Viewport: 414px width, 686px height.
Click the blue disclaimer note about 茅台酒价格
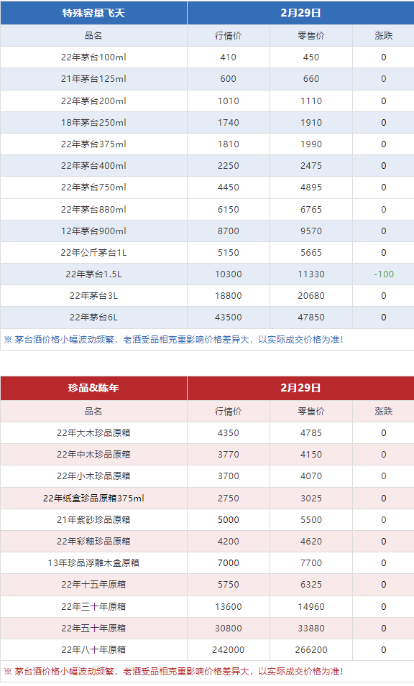(174, 340)
